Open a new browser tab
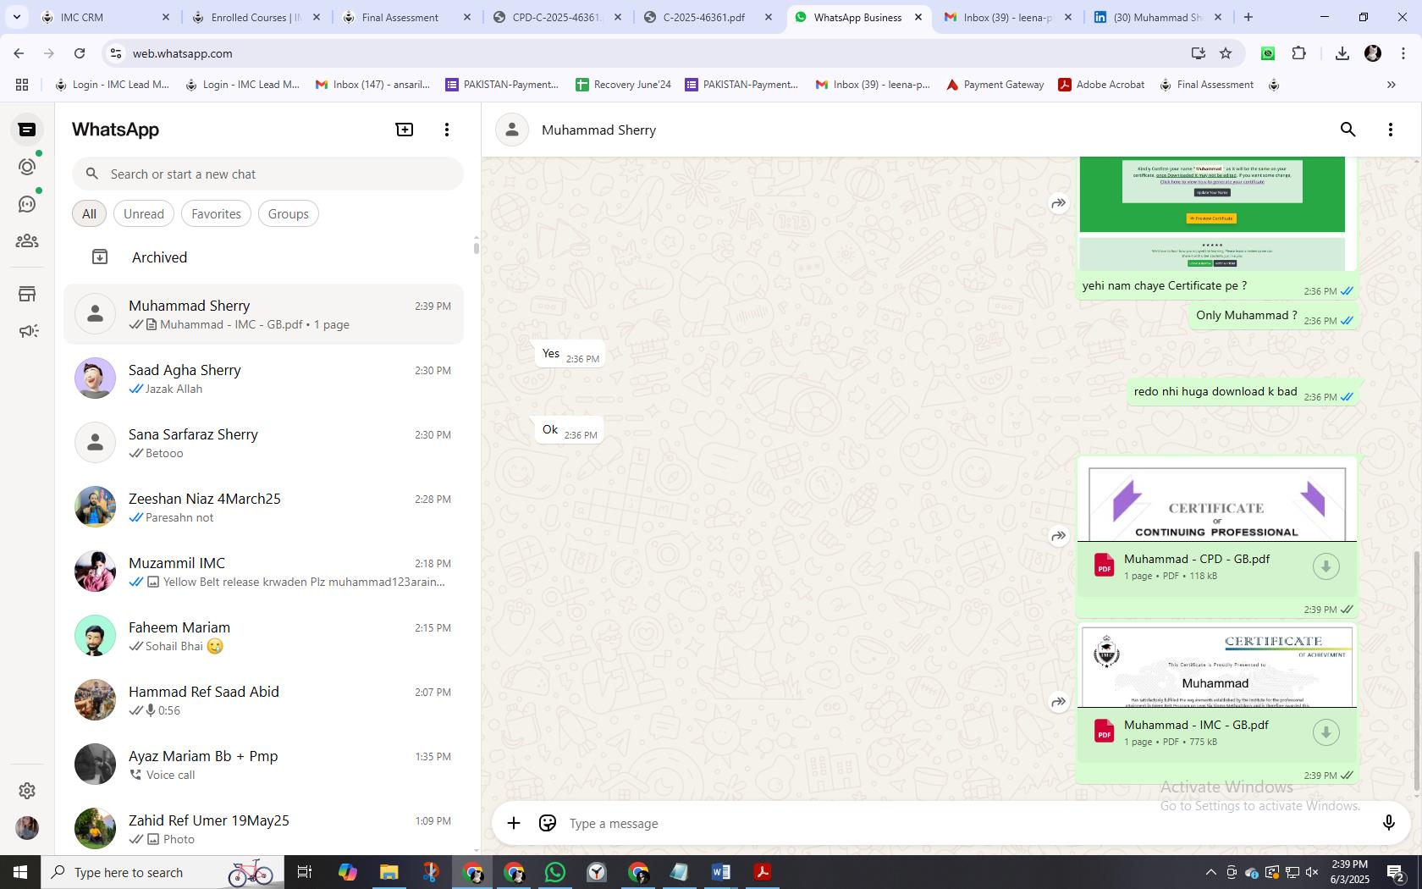The height and width of the screenshot is (889, 1422). tap(1248, 17)
